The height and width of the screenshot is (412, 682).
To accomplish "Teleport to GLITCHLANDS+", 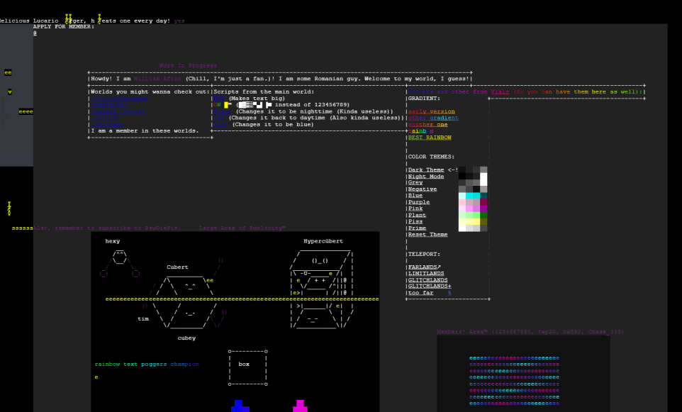I will (429, 286).
